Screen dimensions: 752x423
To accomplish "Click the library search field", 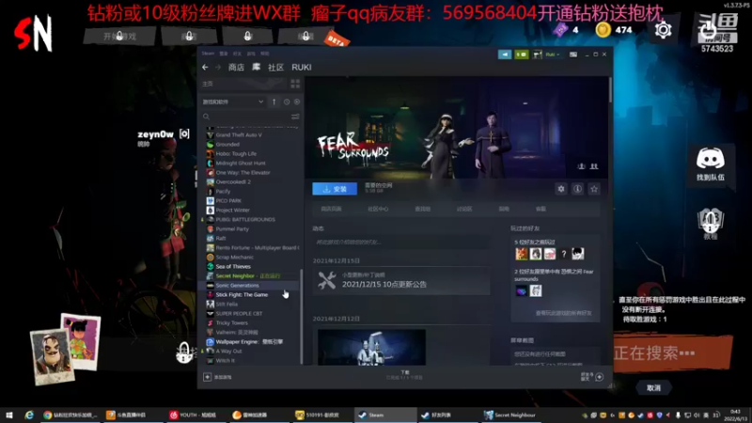I will click(x=244, y=117).
